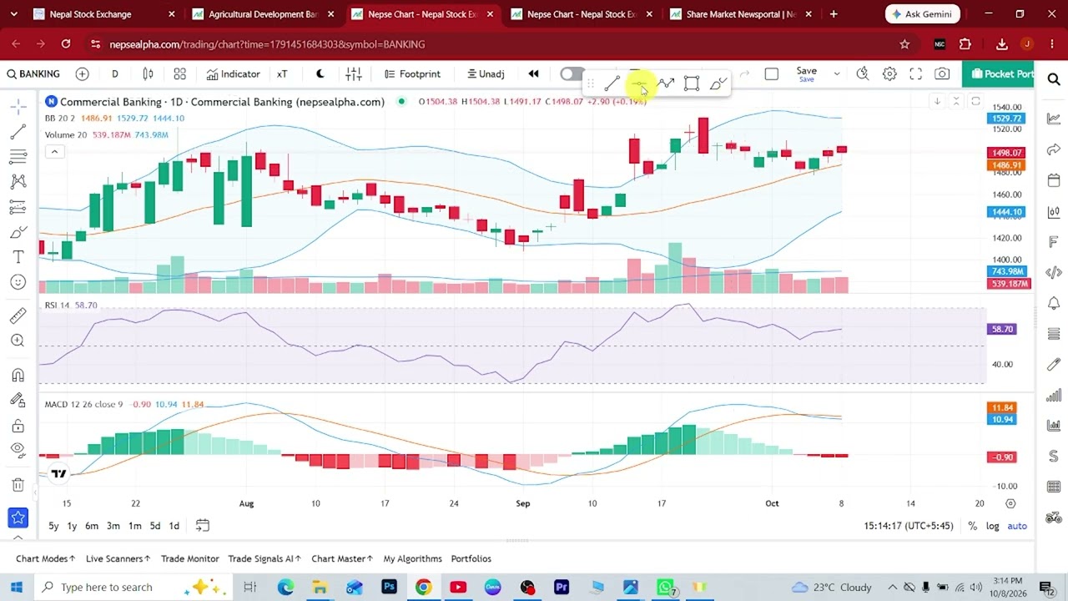The height and width of the screenshot is (601, 1068).
Task: Click the add symbol compare plus icon
Action: (x=82, y=74)
